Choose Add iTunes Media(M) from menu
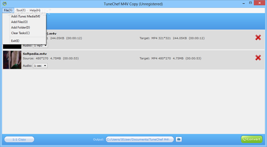This screenshot has width=267, height=147. coord(26,16)
